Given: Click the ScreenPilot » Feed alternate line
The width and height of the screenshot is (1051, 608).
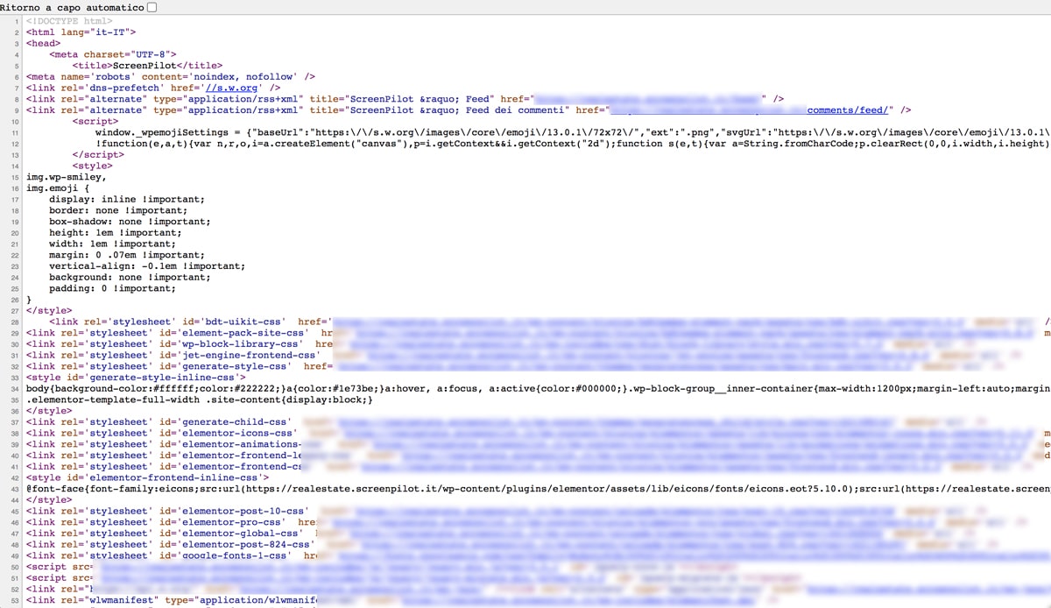Looking at the screenshot, I should pyautogui.click(x=406, y=99).
